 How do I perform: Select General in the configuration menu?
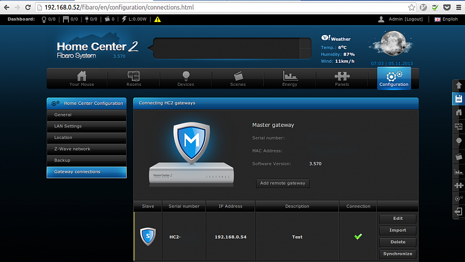(x=87, y=115)
